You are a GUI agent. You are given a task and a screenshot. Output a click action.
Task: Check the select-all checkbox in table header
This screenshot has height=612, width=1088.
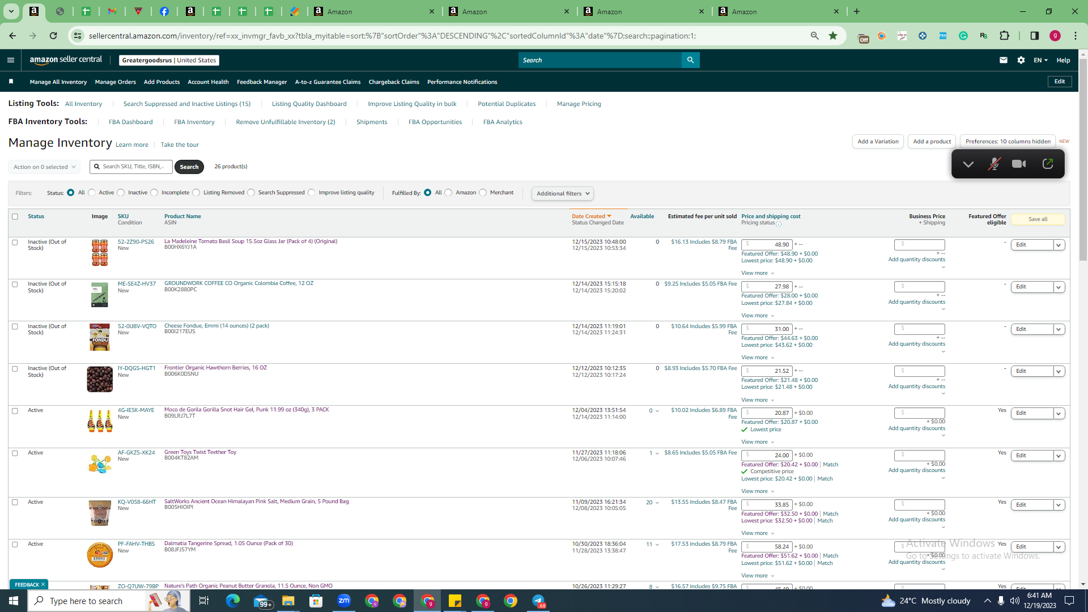(x=15, y=216)
